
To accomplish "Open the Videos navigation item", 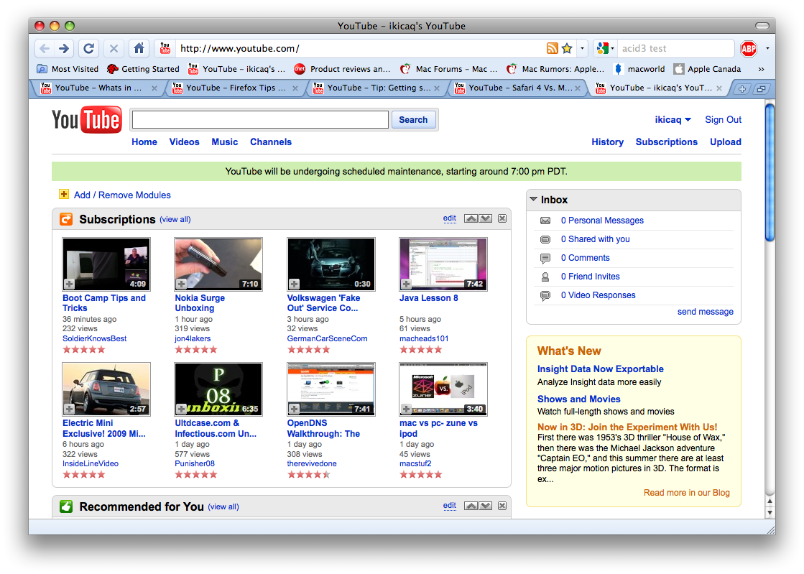I will pyautogui.click(x=184, y=142).
